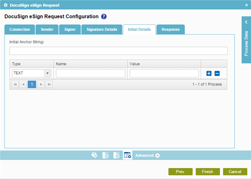Click the gear icon in title bar

click(6, 5)
